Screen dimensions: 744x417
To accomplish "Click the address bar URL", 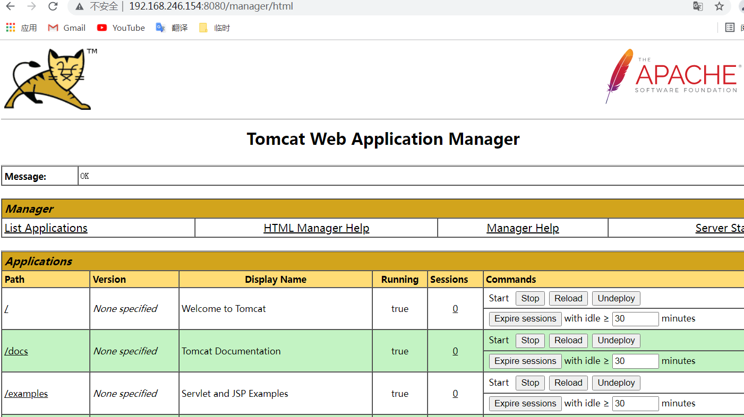I will [211, 7].
